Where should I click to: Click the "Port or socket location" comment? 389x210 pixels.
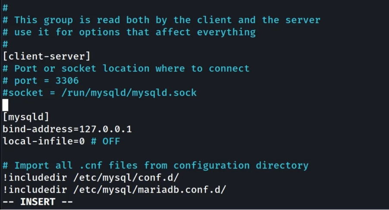[x=132, y=69]
